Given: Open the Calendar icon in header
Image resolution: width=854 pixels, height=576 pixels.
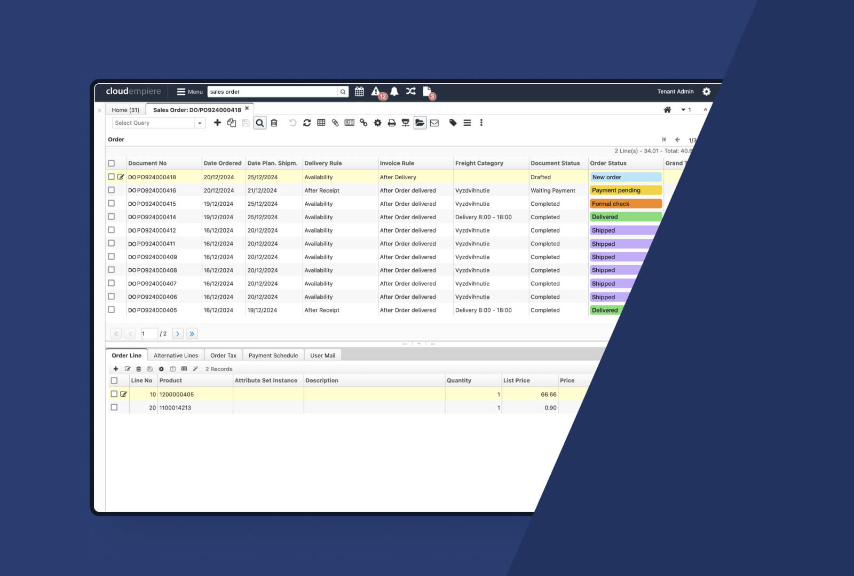Looking at the screenshot, I should coord(359,92).
